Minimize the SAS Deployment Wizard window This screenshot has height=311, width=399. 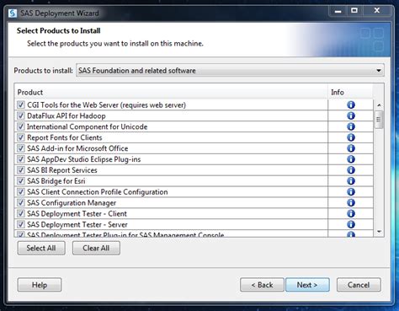(x=338, y=11)
